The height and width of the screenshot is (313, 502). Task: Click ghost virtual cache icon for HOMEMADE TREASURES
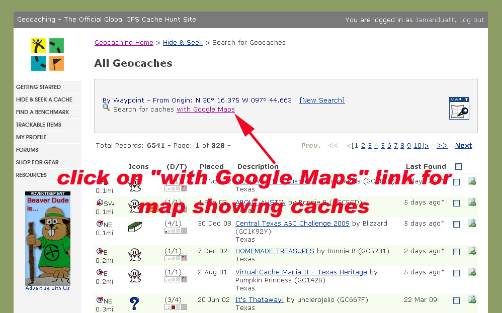point(134,255)
